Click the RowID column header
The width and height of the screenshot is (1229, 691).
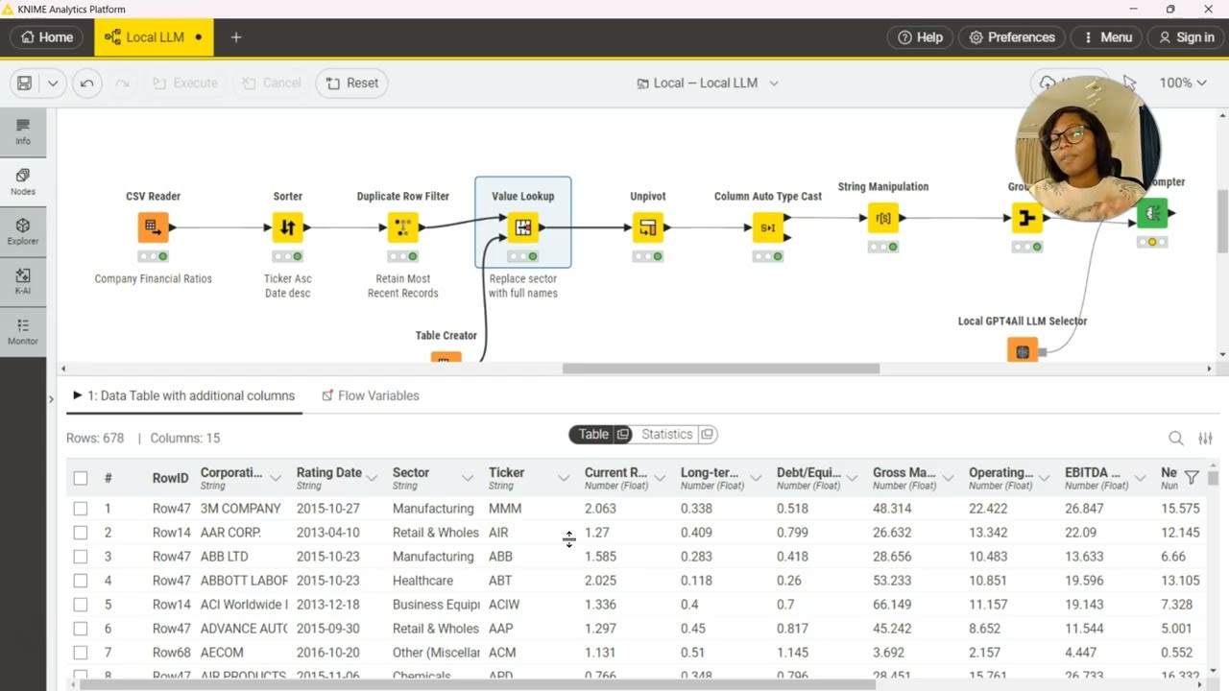(170, 478)
